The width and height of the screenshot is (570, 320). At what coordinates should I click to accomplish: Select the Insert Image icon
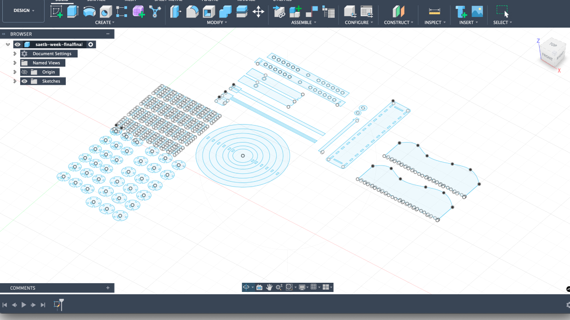coord(477,11)
